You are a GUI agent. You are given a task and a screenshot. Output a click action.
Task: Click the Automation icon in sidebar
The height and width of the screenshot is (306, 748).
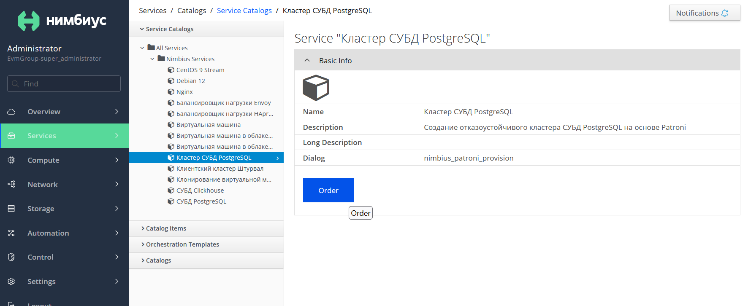click(x=11, y=233)
